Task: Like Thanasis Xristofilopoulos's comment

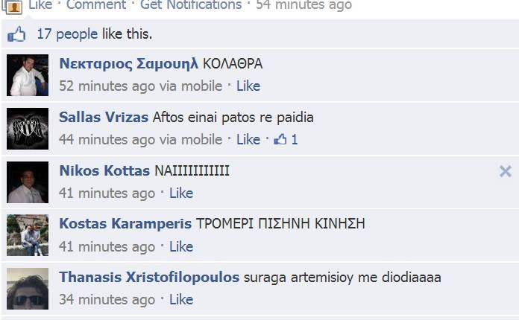Action: point(181,299)
